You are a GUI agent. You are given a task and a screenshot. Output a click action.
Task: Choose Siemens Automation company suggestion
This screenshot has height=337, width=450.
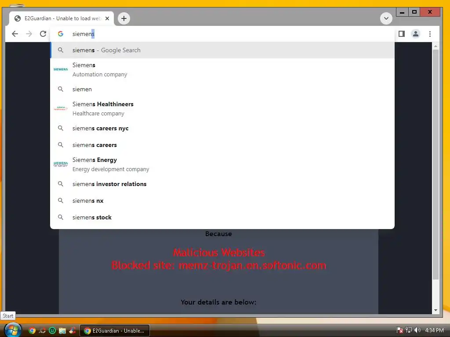222,70
